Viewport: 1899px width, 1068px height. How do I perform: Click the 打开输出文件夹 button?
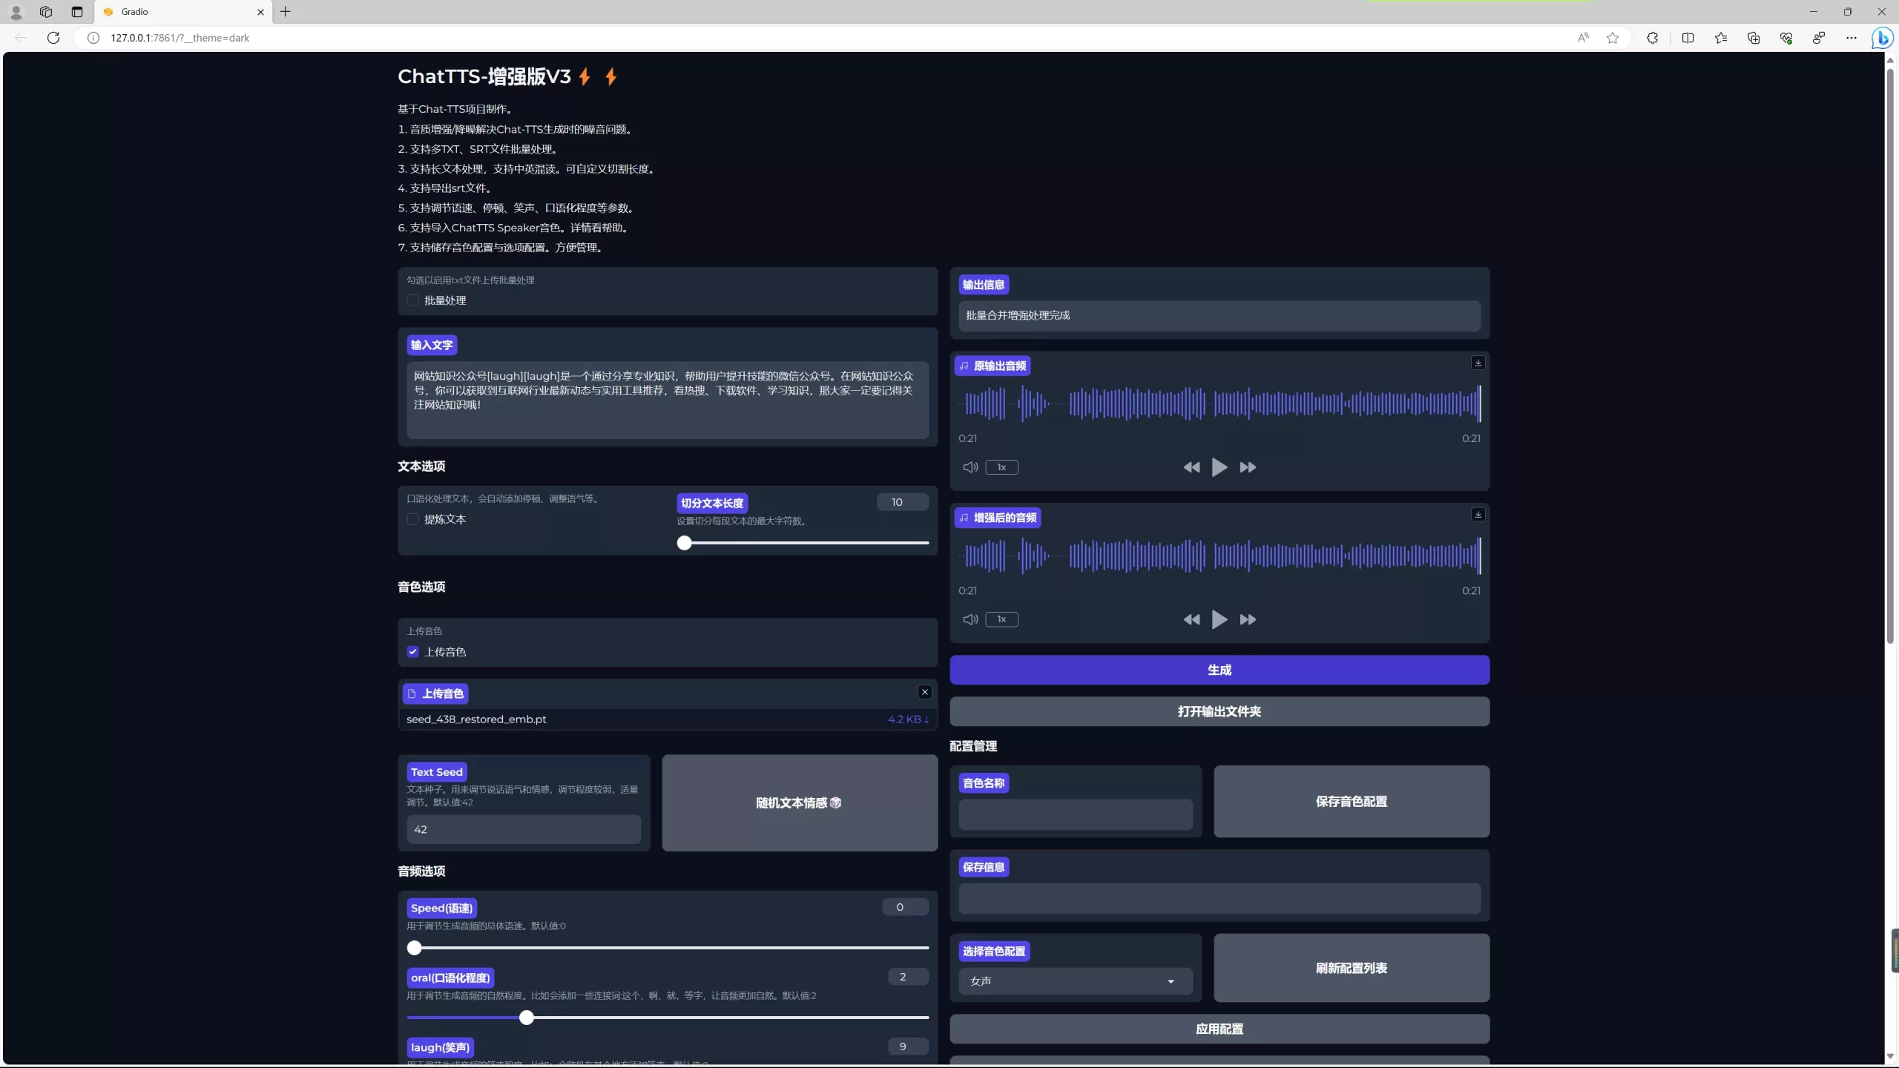point(1219,711)
